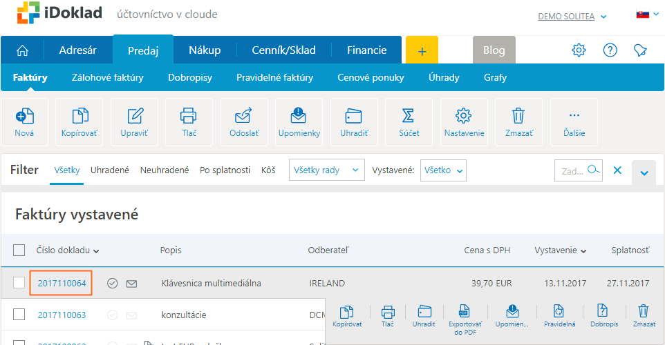Screen dimensions: 665x345
Task: Open the Zálohové faktúry subtab
Action: 107,78
